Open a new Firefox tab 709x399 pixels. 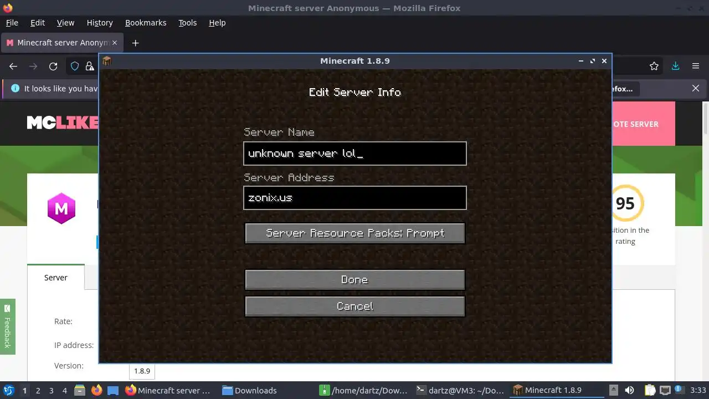click(x=135, y=43)
